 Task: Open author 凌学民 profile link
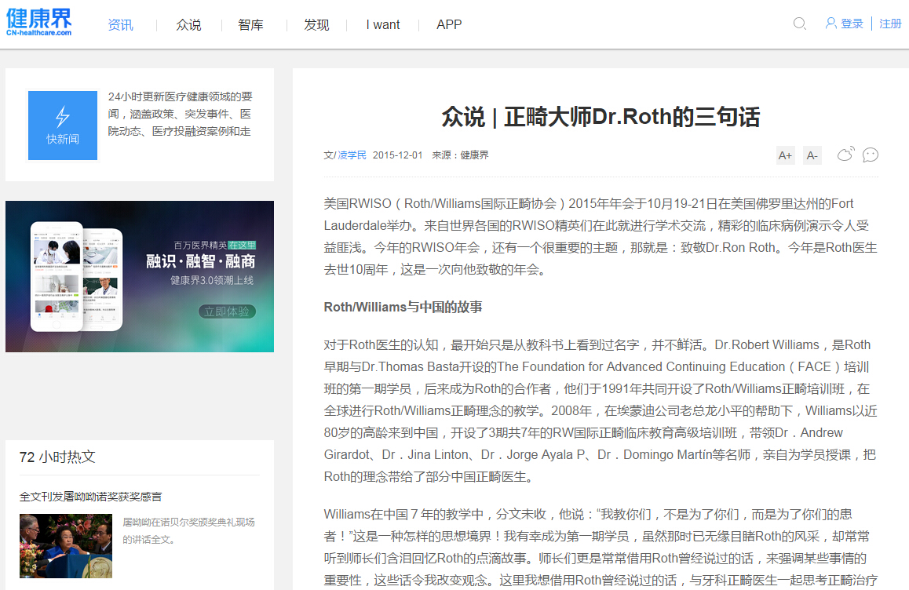click(352, 155)
